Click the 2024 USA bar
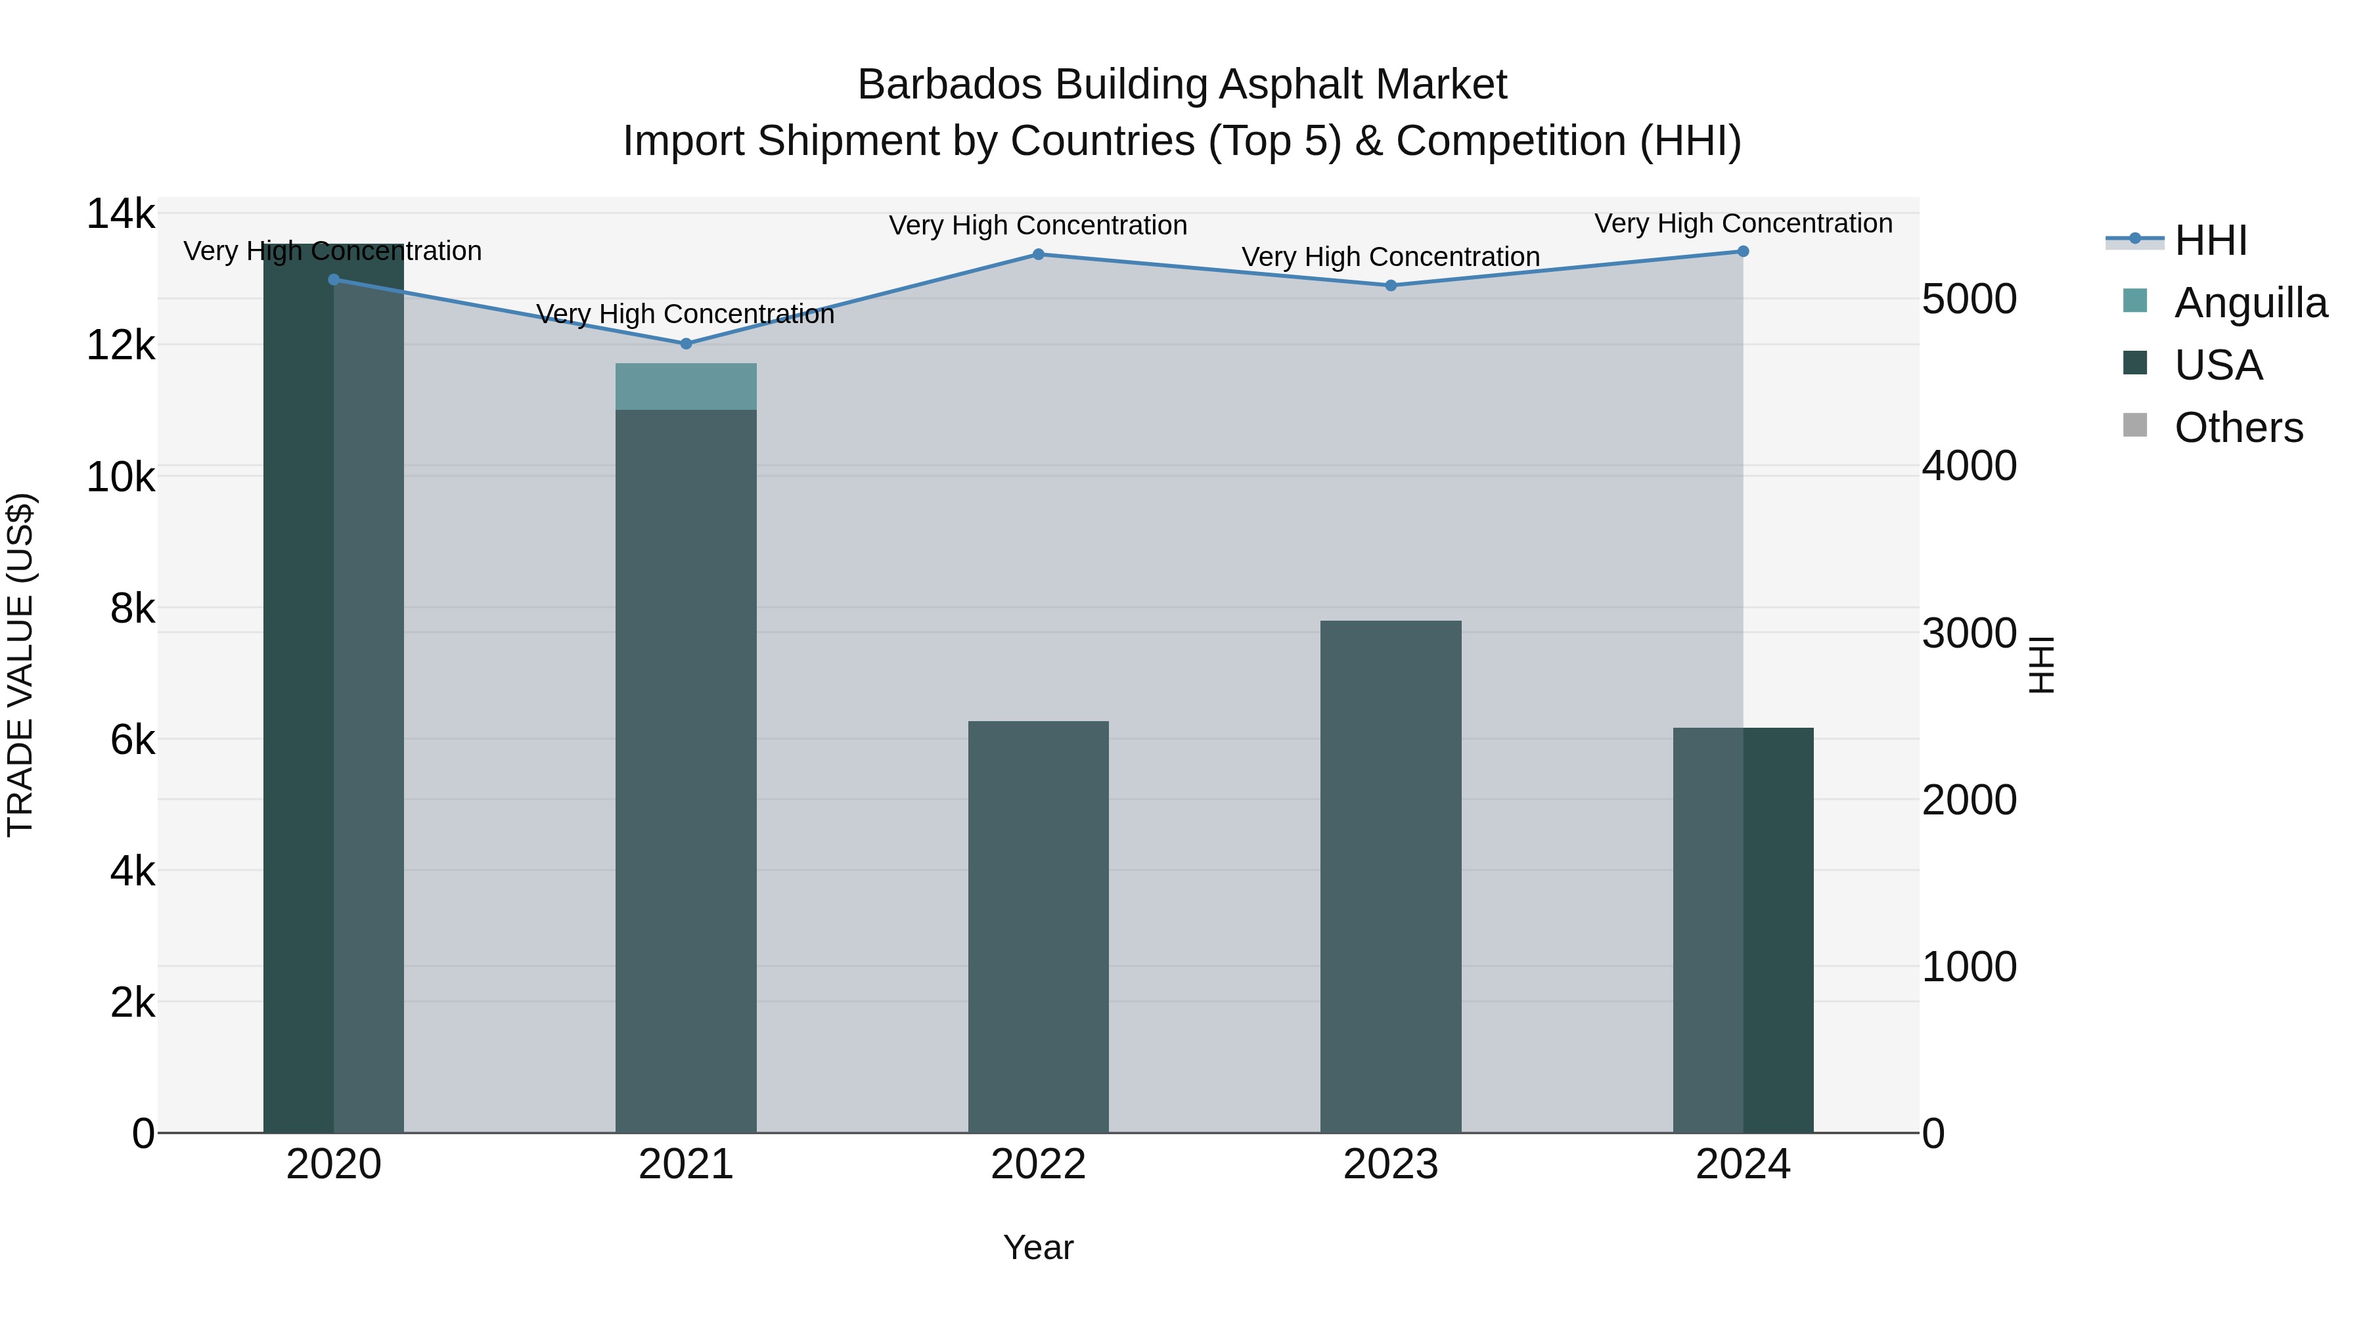2365x1330 pixels. pyautogui.click(x=1744, y=930)
